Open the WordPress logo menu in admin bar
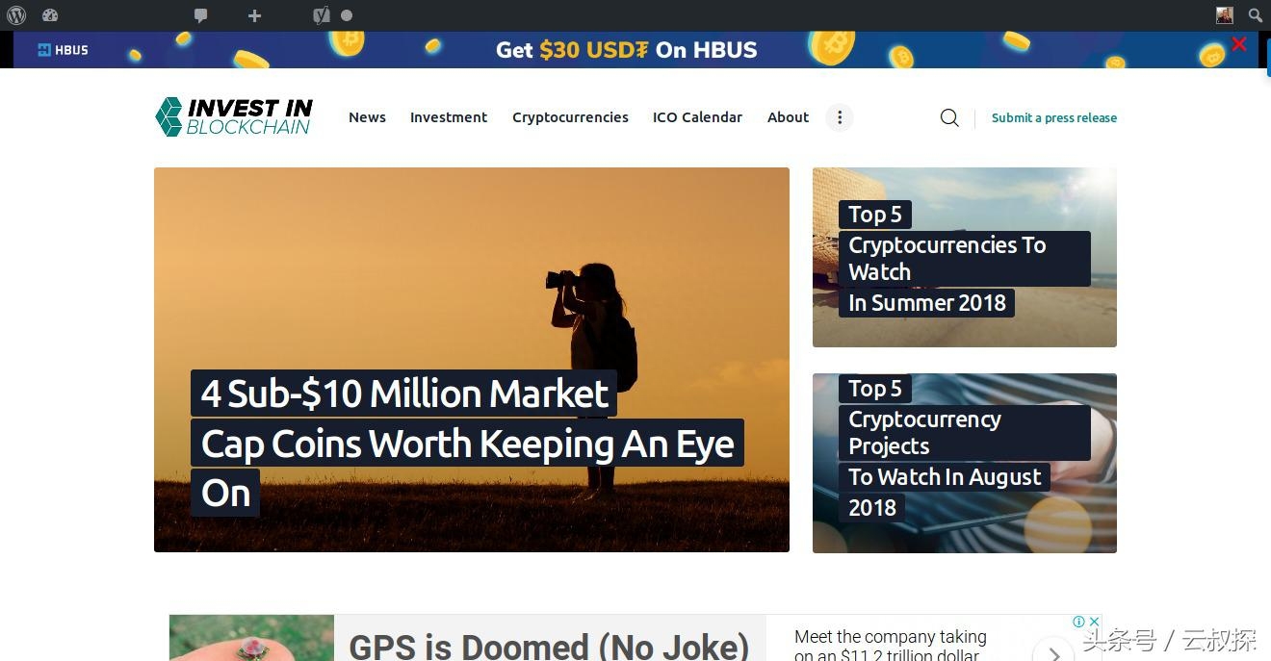The width and height of the screenshot is (1271, 661). [16, 15]
